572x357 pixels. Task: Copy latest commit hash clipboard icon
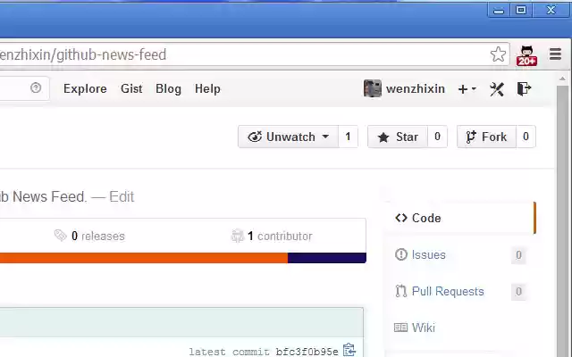[x=349, y=350]
